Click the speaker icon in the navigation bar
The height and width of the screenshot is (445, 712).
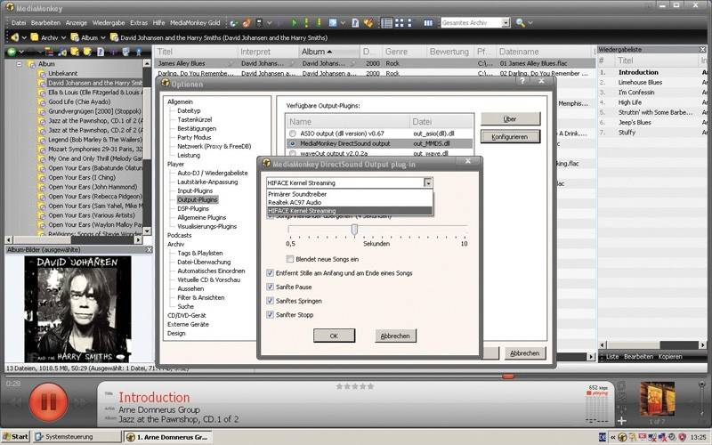[x=14, y=37]
